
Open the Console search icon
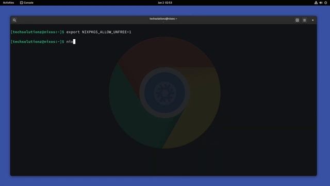(14, 20)
